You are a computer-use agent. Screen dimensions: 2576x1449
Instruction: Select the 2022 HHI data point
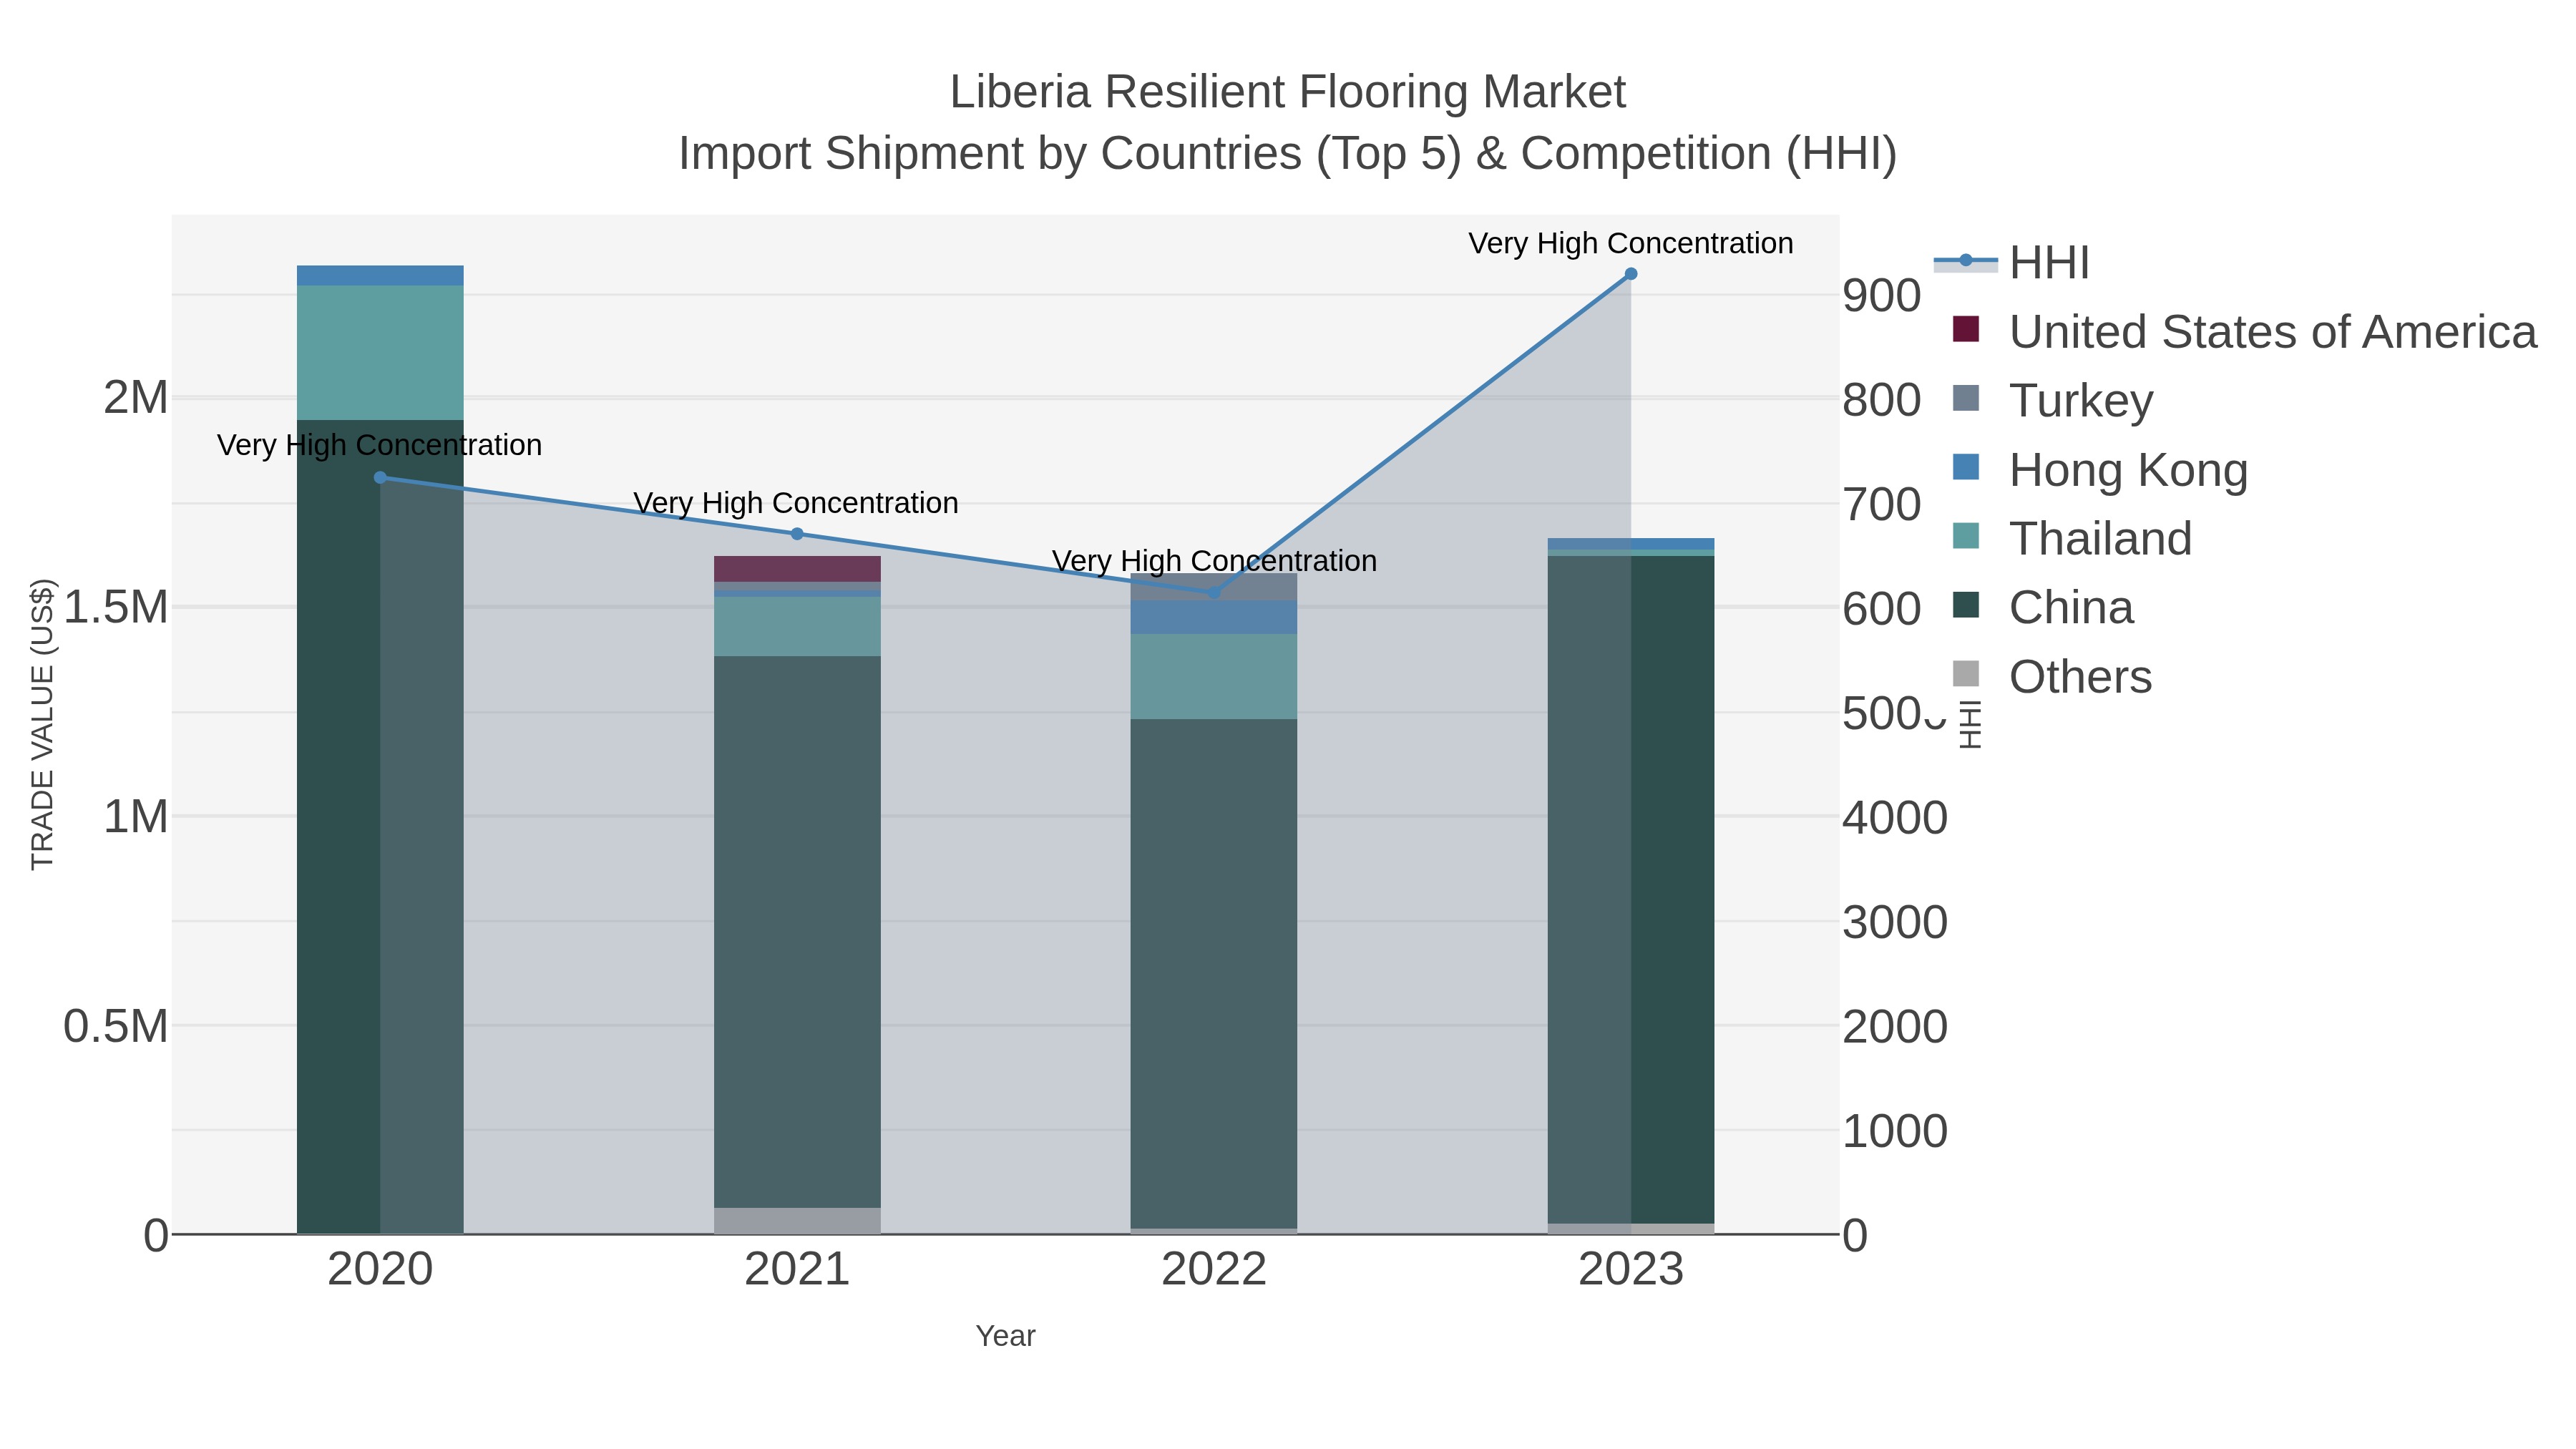[1214, 592]
